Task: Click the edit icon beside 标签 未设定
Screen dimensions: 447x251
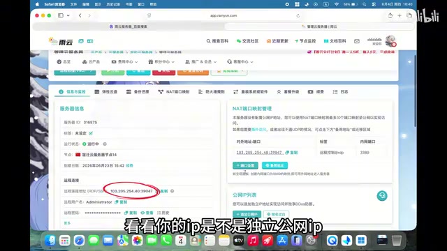Action: tap(91, 133)
